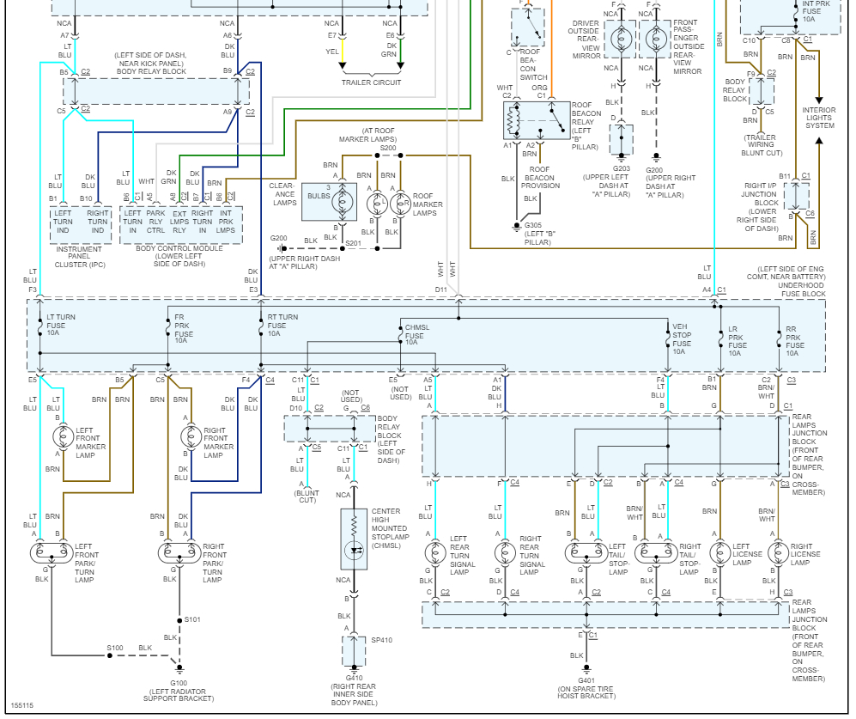Click the left front marker lamp symbol
856x719 pixels.
point(63,436)
